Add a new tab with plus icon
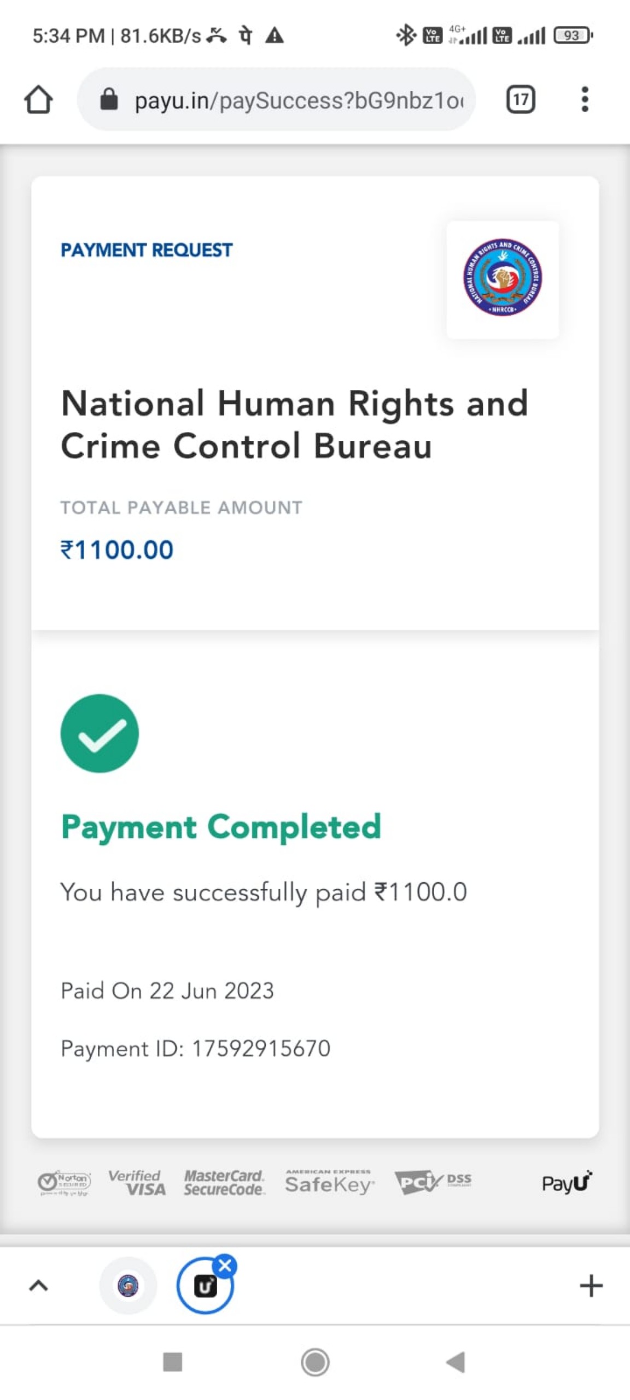 (x=591, y=1285)
